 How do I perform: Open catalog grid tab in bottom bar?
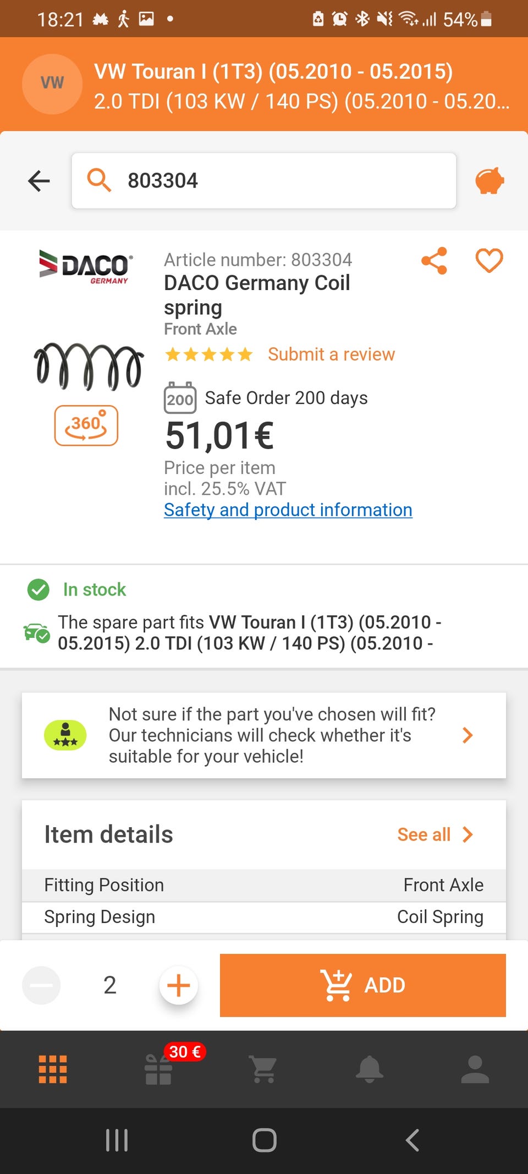(53, 1069)
